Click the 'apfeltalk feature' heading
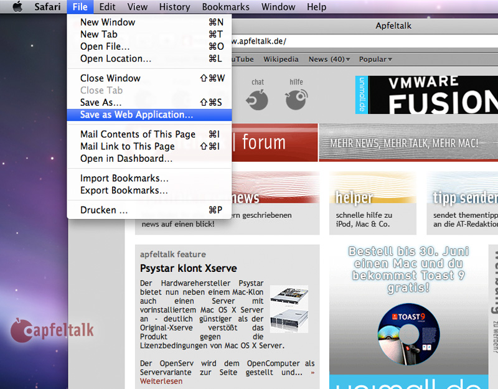 point(173,255)
